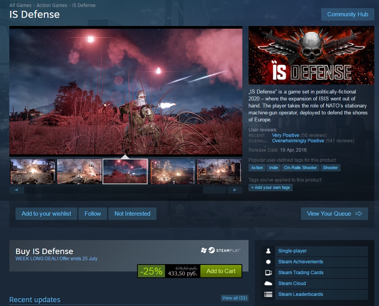Click the Steam Trading Cards icon
Screen dimensions: 379x306
268,273
